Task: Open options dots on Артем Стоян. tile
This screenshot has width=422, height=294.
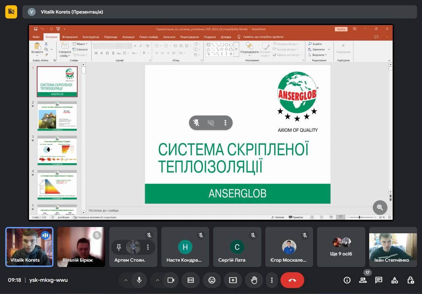Action: pos(148,247)
